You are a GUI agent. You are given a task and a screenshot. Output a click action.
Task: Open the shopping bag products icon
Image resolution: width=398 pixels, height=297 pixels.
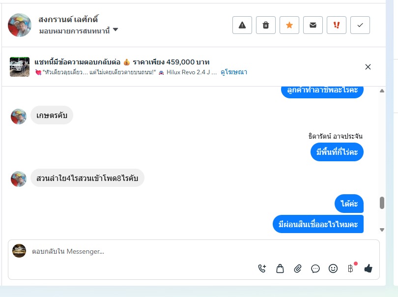click(280, 268)
